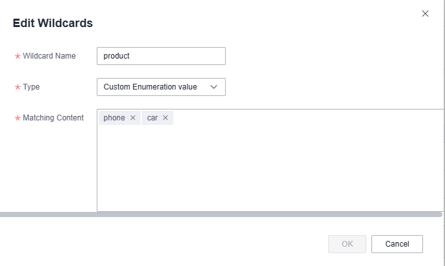This screenshot has height=266, width=445.
Task: Click the Type field label
Action: pyautogui.click(x=31, y=87)
